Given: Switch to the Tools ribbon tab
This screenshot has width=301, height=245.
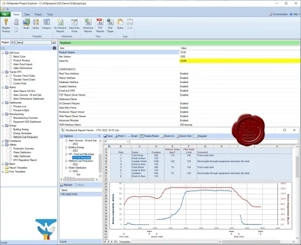Looking at the screenshot, I should pyautogui.click(x=50, y=15).
